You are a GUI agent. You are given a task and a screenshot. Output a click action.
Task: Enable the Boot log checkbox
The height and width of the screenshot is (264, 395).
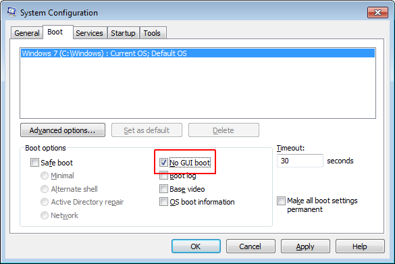click(x=163, y=176)
